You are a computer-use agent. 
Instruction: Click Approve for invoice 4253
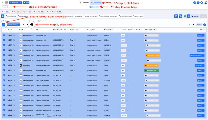[198, 65]
